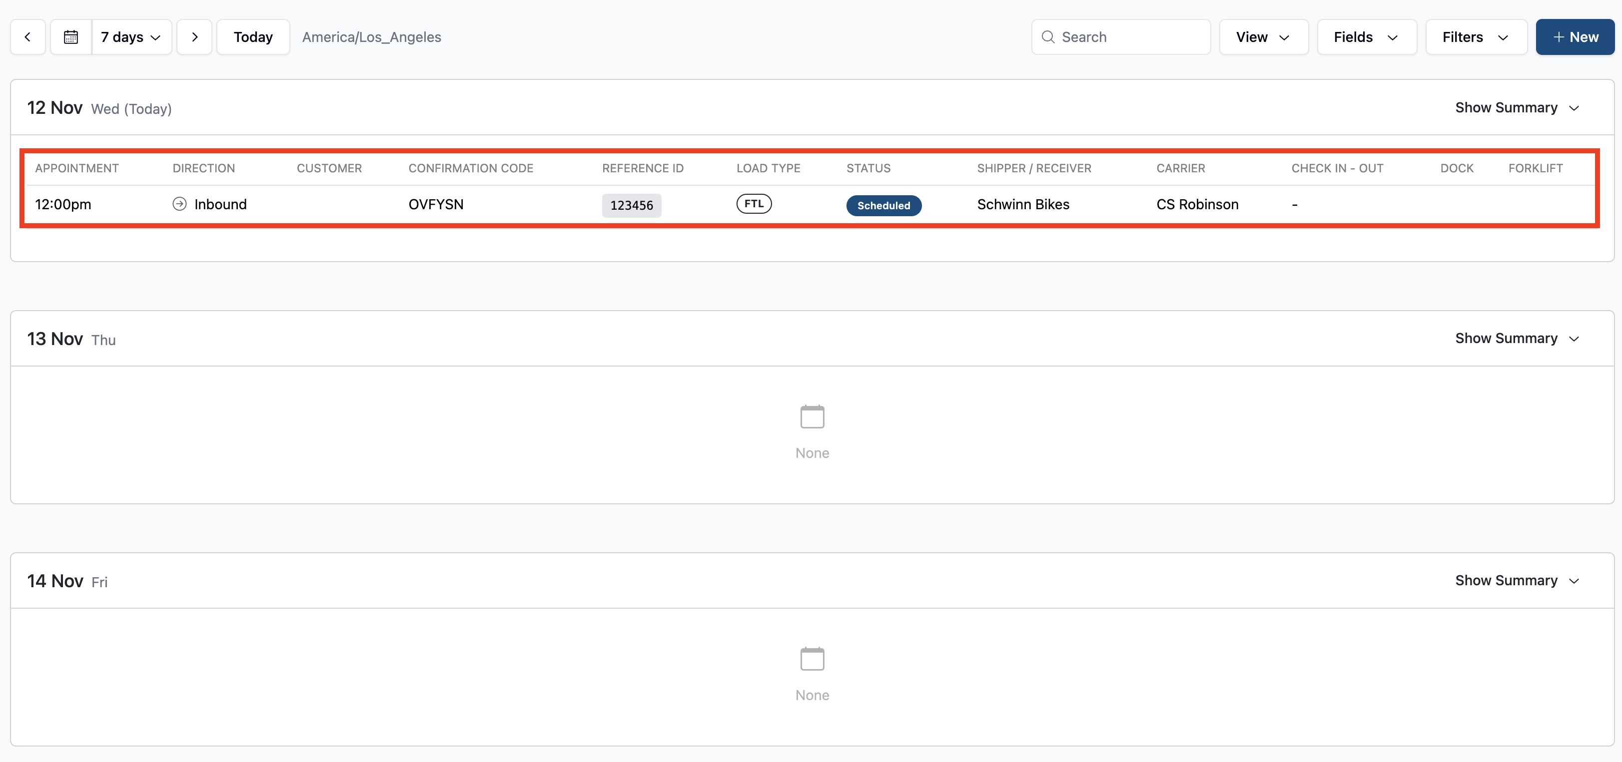Click the 13 Nov date heading
The width and height of the screenshot is (1622, 762).
tap(55, 339)
